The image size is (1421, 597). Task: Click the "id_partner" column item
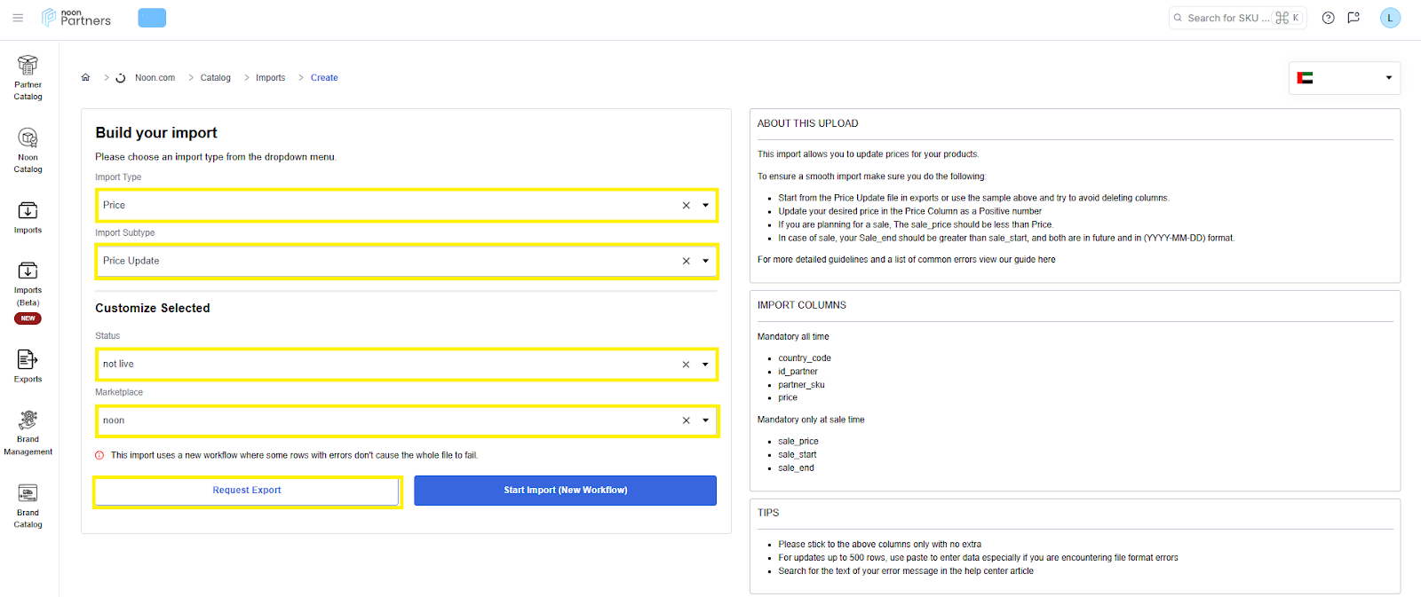click(798, 372)
